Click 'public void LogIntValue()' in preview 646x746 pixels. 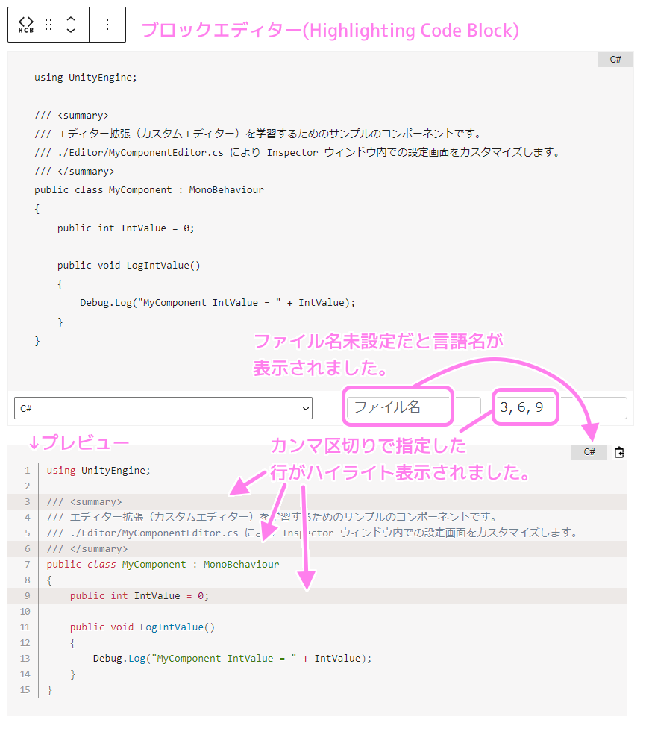pos(142,627)
